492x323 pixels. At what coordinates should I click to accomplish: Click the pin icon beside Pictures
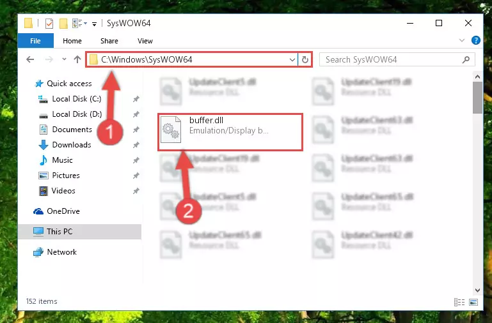click(x=136, y=176)
